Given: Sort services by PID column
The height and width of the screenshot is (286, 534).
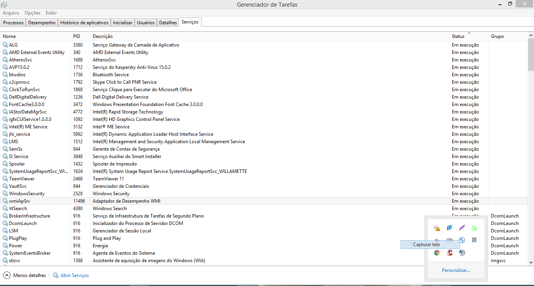Looking at the screenshot, I should click(81, 36).
